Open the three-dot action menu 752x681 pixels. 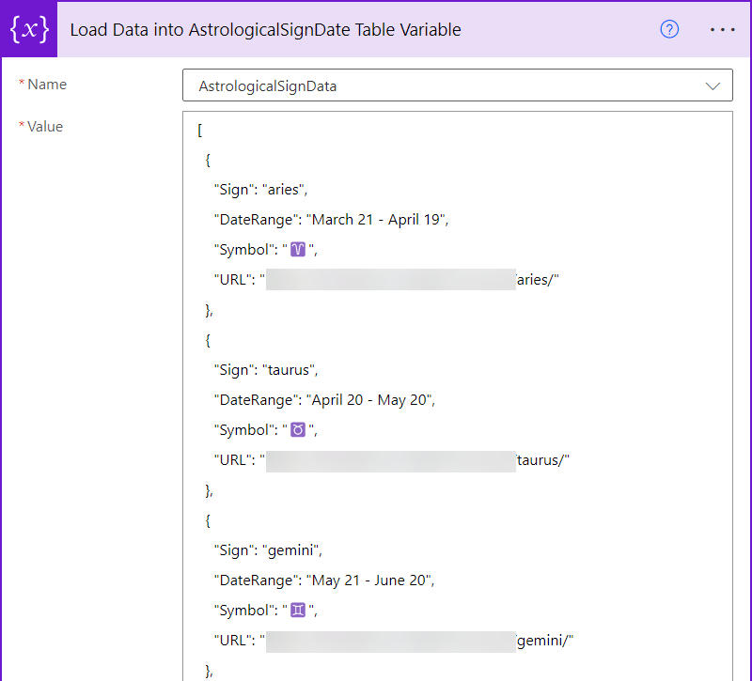click(x=722, y=30)
